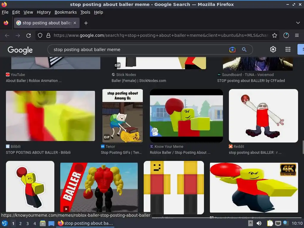Screen dimensions: 304x228
Task: Open 'STOP POSTING ABOUT BALLER - Bilibili' link
Action: click(x=38, y=153)
